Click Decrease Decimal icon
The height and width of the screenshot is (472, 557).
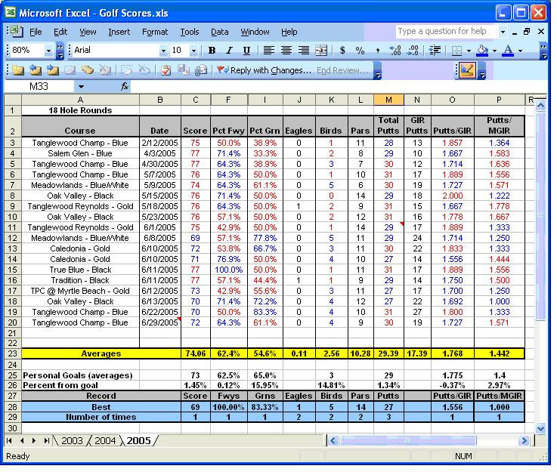tap(413, 51)
